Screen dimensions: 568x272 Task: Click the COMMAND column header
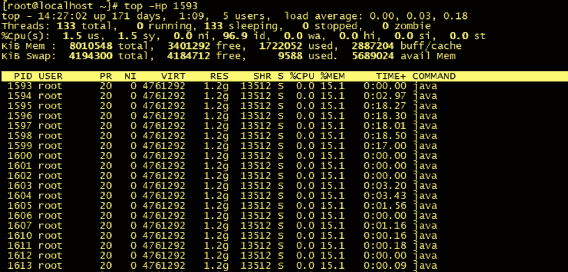(x=434, y=76)
